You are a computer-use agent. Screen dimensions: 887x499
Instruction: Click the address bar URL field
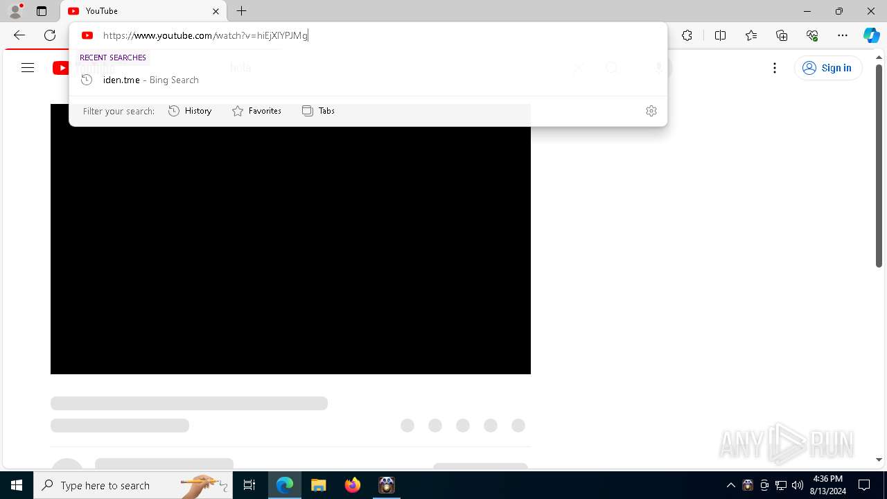(367, 35)
